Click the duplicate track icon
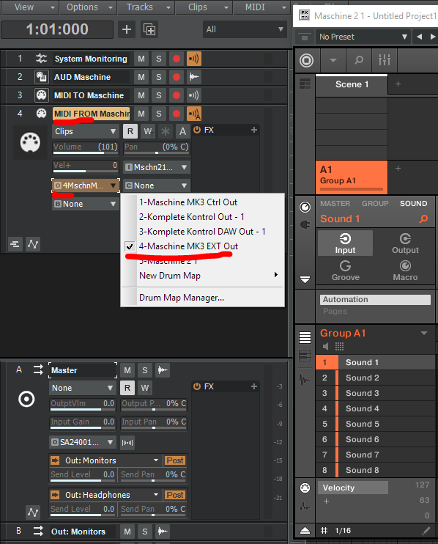438x544 pixels. [x=149, y=29]
